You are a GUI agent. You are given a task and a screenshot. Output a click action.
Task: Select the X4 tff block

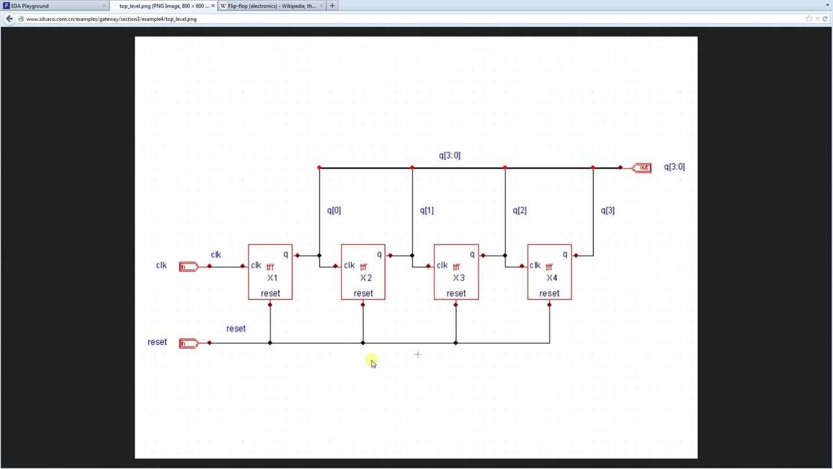point(549,272)
